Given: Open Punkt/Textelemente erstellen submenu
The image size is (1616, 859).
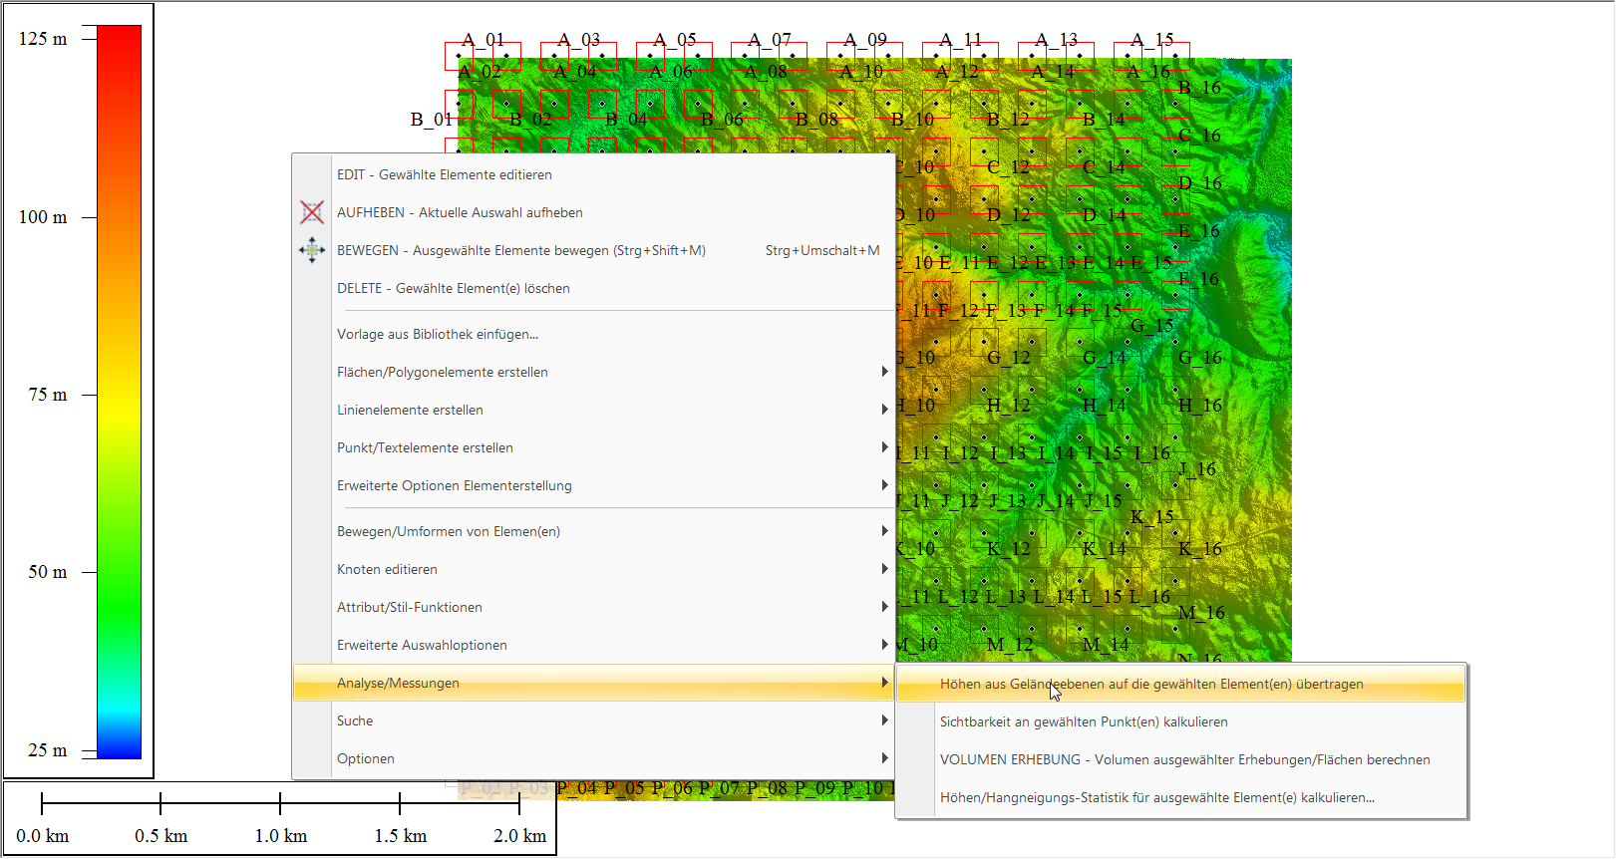Looking at the screenshot, I should [x=593, y=447].
